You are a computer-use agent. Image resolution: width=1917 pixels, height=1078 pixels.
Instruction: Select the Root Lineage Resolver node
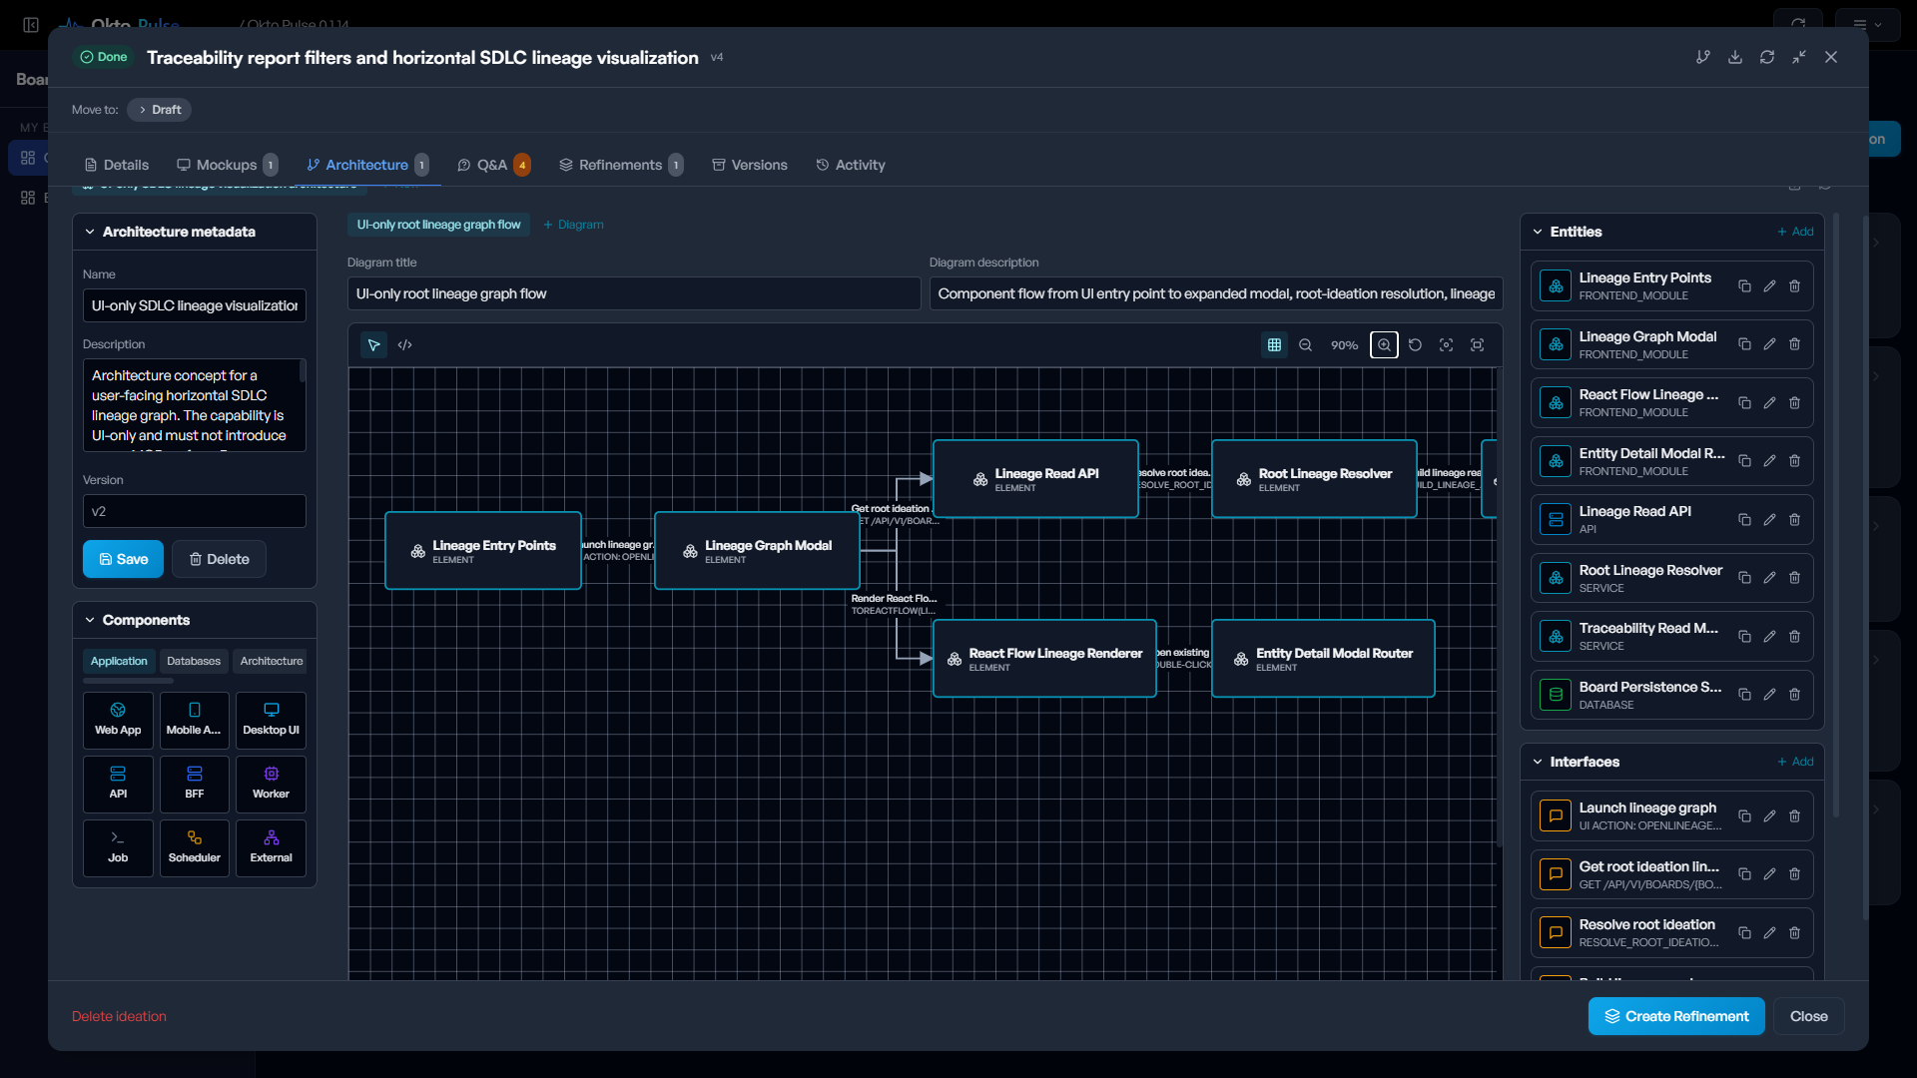[x=1314, y=479]
